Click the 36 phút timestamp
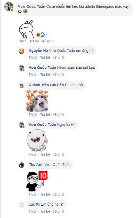The height and width of the screenshot is (218, 137). [59, 211]
